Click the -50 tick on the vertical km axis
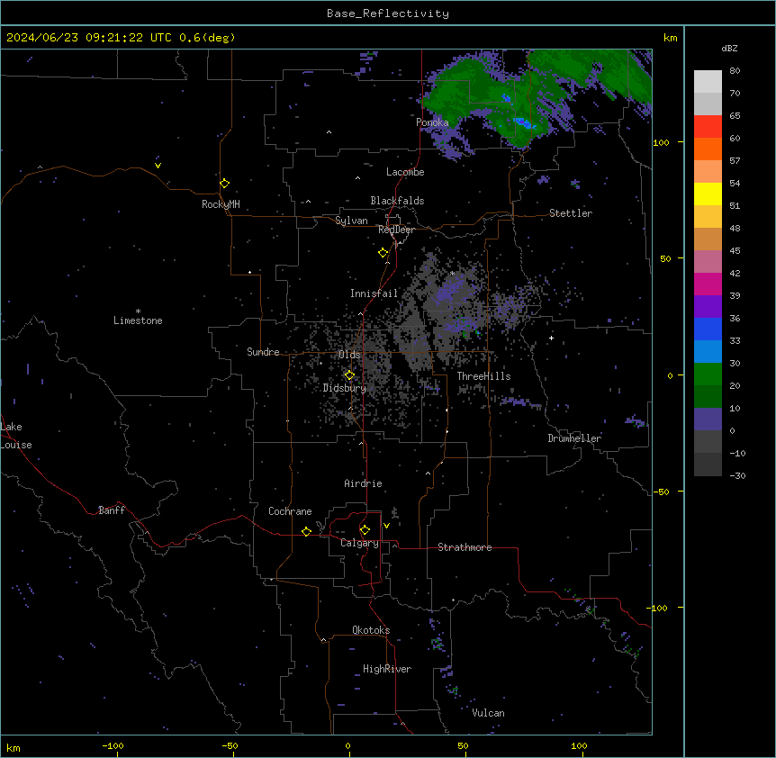This screenshot has height=758, width=776. pyautogui.click(x=661, y=492)
